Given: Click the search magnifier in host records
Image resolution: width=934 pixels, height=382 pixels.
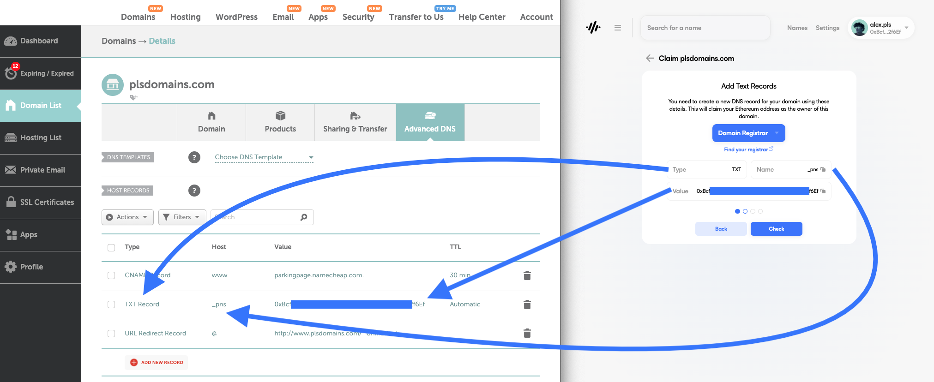Looking at the screenshot, I should point(304,217).
